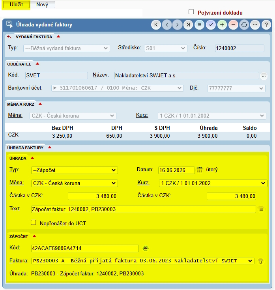This screenshot has height=290, width=275.
Task: Click the Text field Zápočet faktur
Action: tap(144, 210)
